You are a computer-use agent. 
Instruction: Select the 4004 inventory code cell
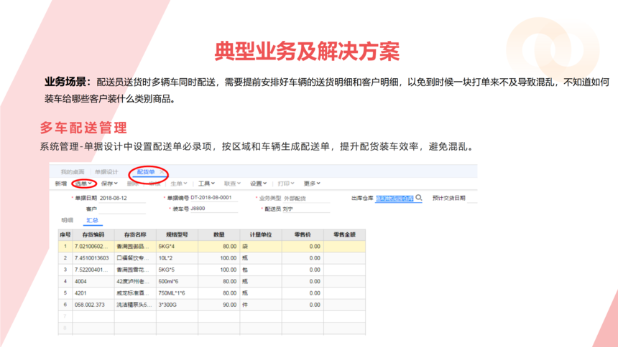tap(93, 281)
